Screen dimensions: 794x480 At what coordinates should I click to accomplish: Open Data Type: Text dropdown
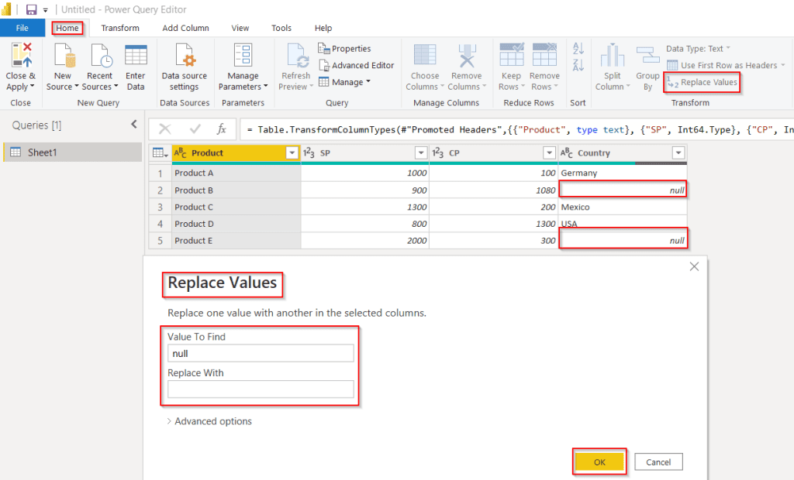click(x=699, y=49)
